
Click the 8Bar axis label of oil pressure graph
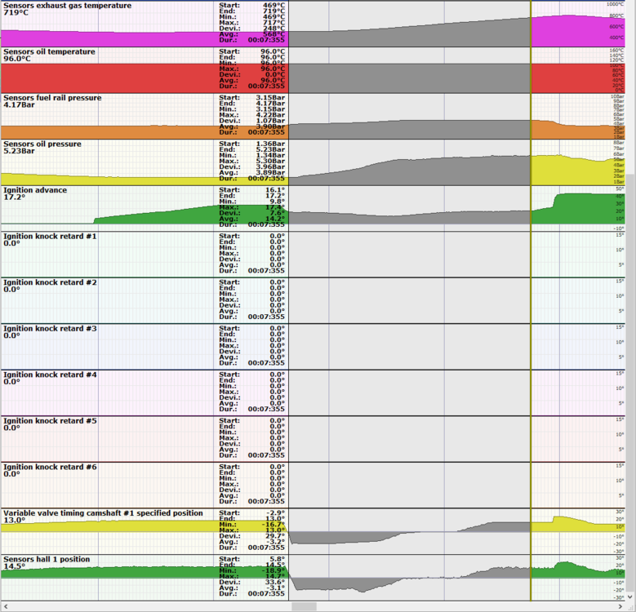(619, 143)
